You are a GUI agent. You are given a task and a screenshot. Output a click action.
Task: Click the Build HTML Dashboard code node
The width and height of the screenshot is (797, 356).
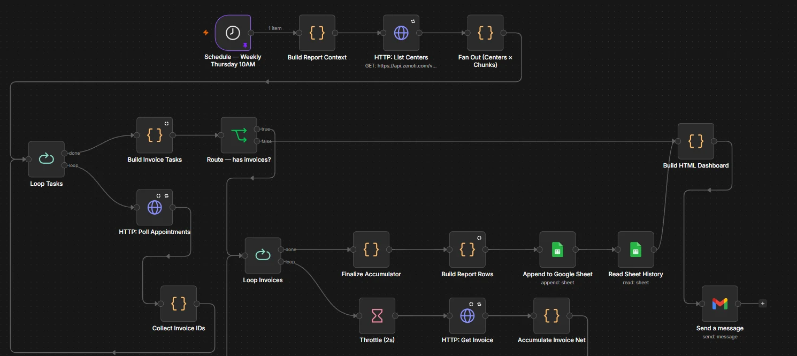tap(696, 141)
